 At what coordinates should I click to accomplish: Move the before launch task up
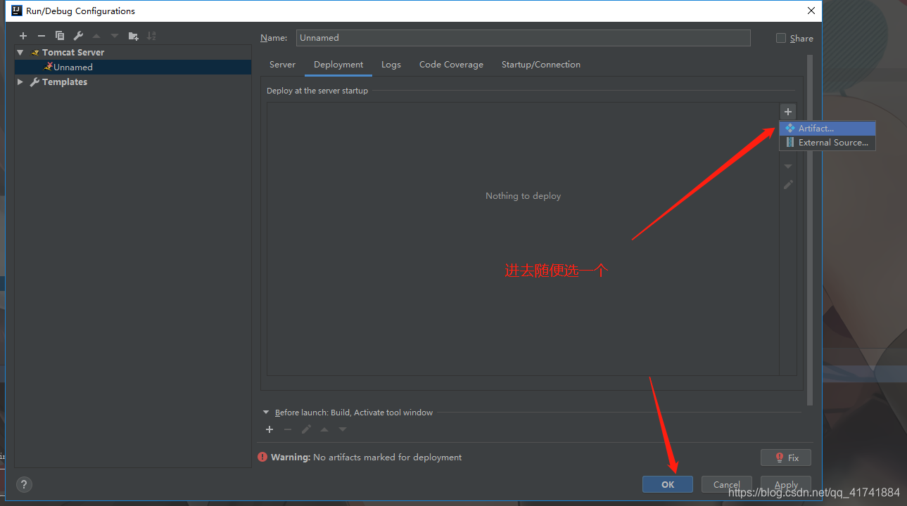tap(324, 429)
